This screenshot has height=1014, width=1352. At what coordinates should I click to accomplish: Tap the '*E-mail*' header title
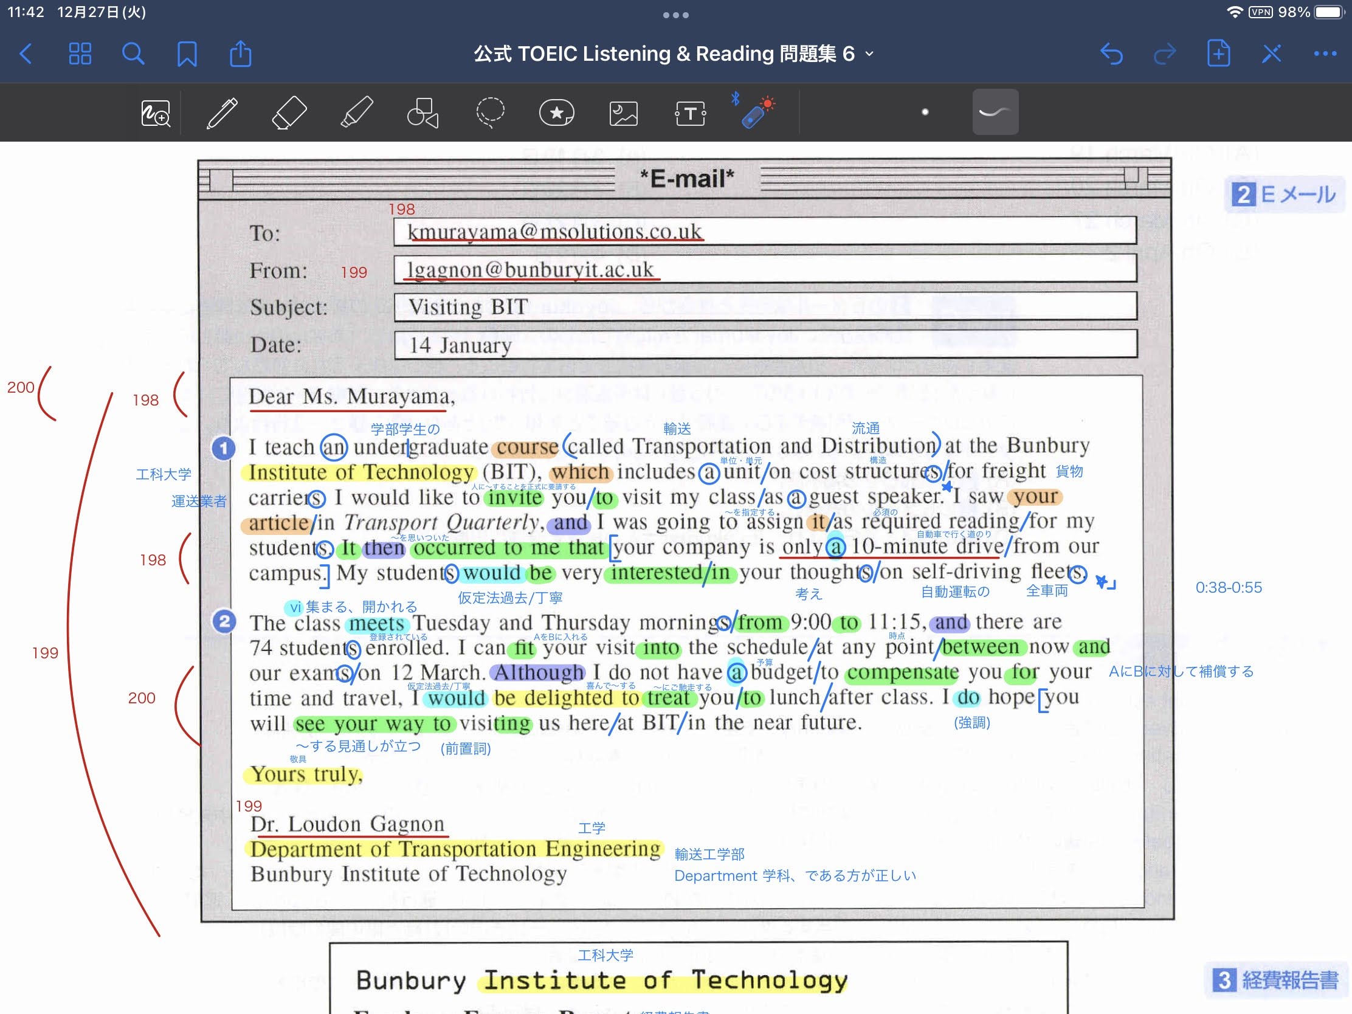pyautogui.click(x=687, y=179)
